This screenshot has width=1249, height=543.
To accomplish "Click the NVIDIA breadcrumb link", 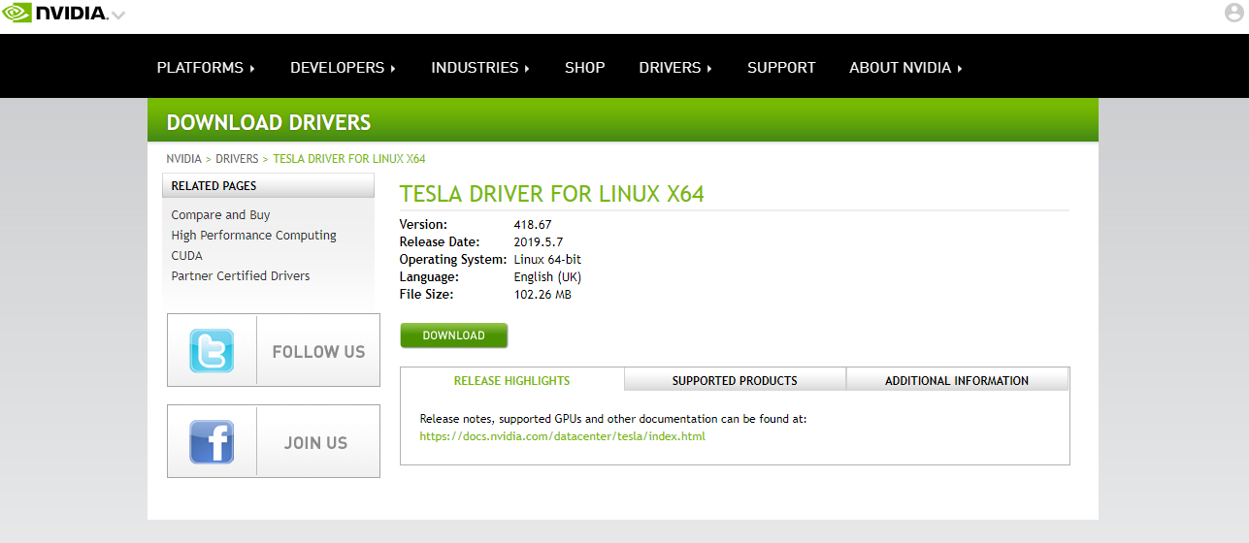I will [183, 159].
